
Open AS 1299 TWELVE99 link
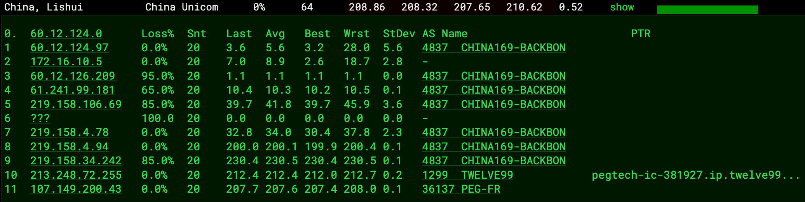point(468,175)
